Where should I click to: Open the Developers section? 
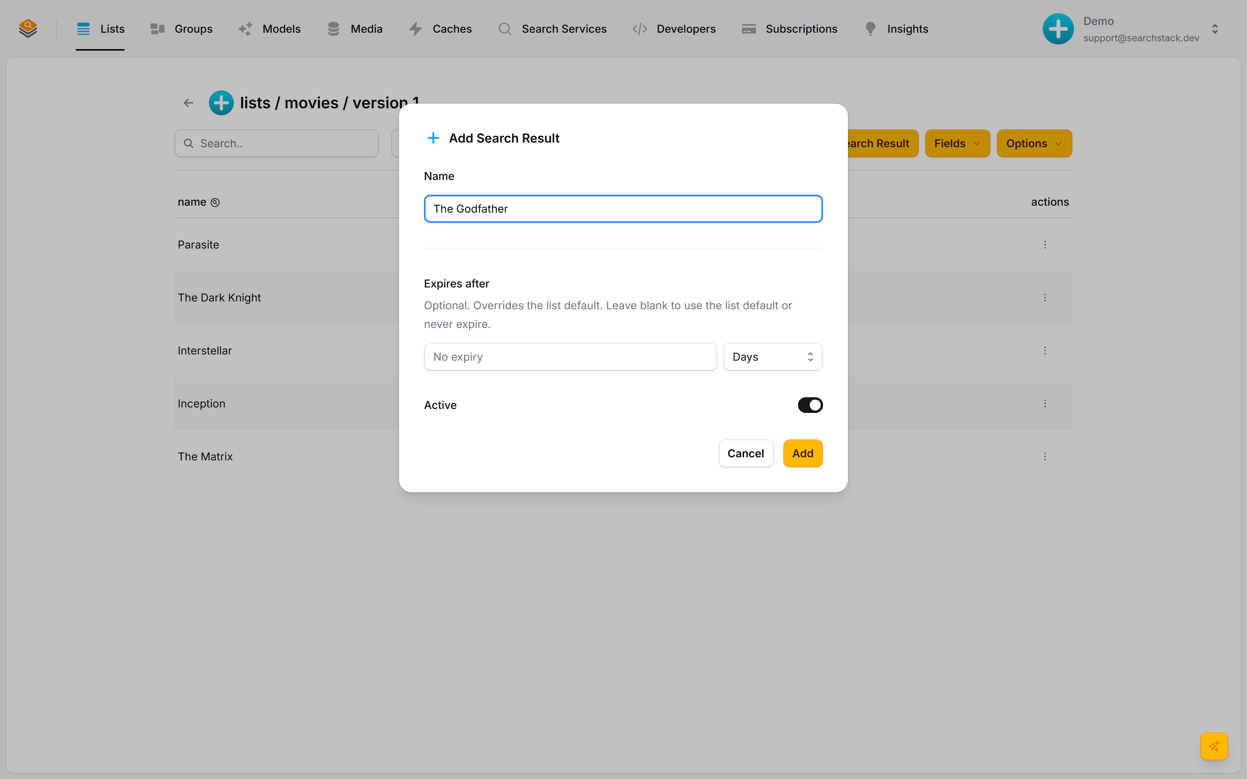(x=673, y=29)
